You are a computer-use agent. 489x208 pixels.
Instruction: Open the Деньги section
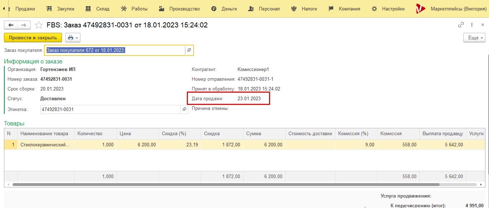224,9
